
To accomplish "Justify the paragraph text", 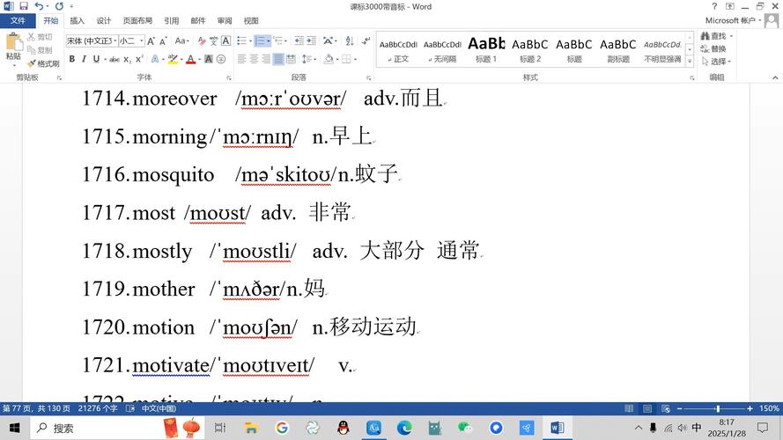I will click(278, 59).
